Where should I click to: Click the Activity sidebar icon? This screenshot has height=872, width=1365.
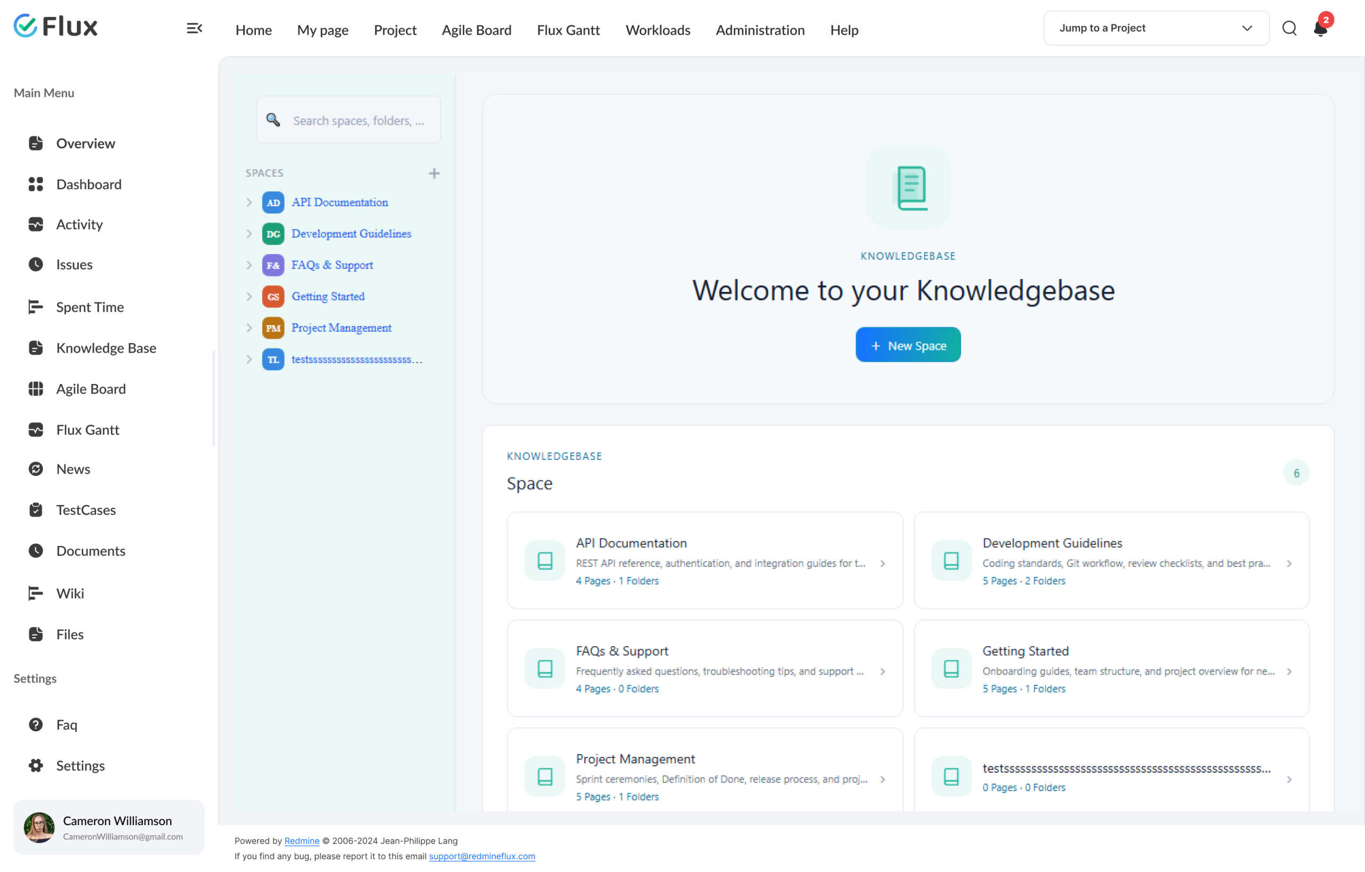tap(36, 224)
